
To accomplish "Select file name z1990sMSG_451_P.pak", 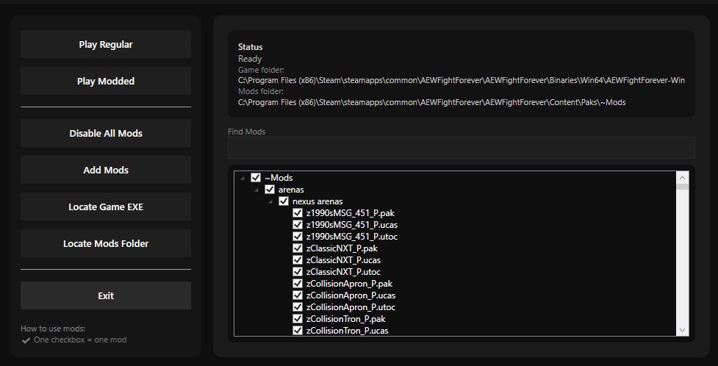I will (351, 213).
